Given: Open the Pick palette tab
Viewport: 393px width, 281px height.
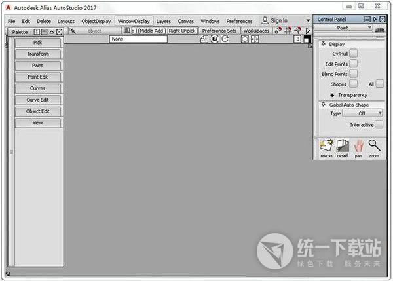Looking at the screenshot, I should point(38,43).
